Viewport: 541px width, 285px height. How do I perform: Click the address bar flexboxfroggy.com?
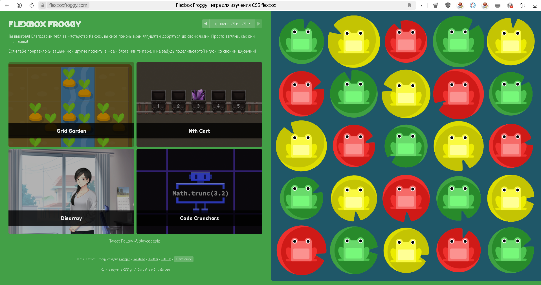[x=68, y=5]
